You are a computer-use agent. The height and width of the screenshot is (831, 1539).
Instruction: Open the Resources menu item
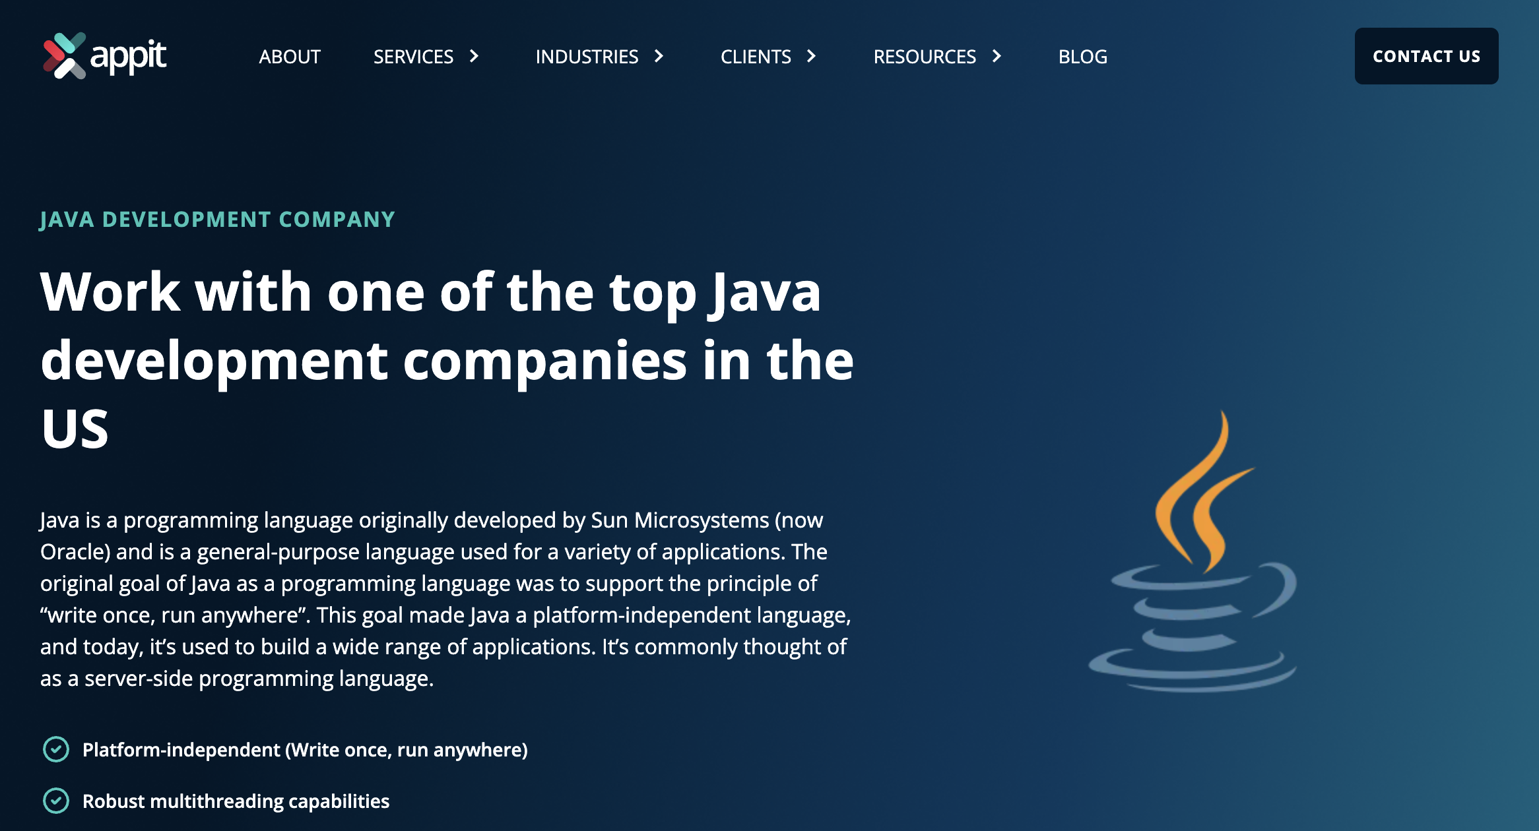click(x=925, y=57)
